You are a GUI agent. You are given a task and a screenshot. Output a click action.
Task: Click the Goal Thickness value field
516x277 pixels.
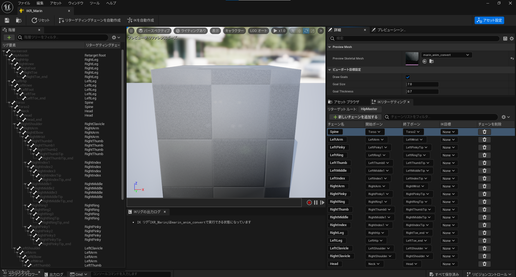(422, 92)
